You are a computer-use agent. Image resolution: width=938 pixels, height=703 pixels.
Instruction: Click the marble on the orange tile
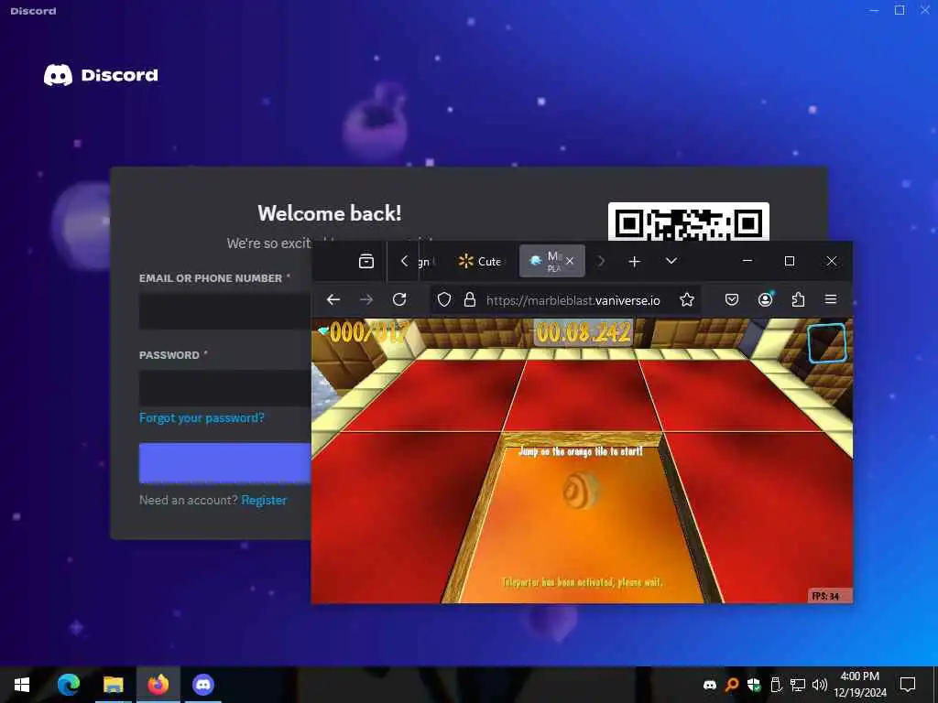point(580,491)
